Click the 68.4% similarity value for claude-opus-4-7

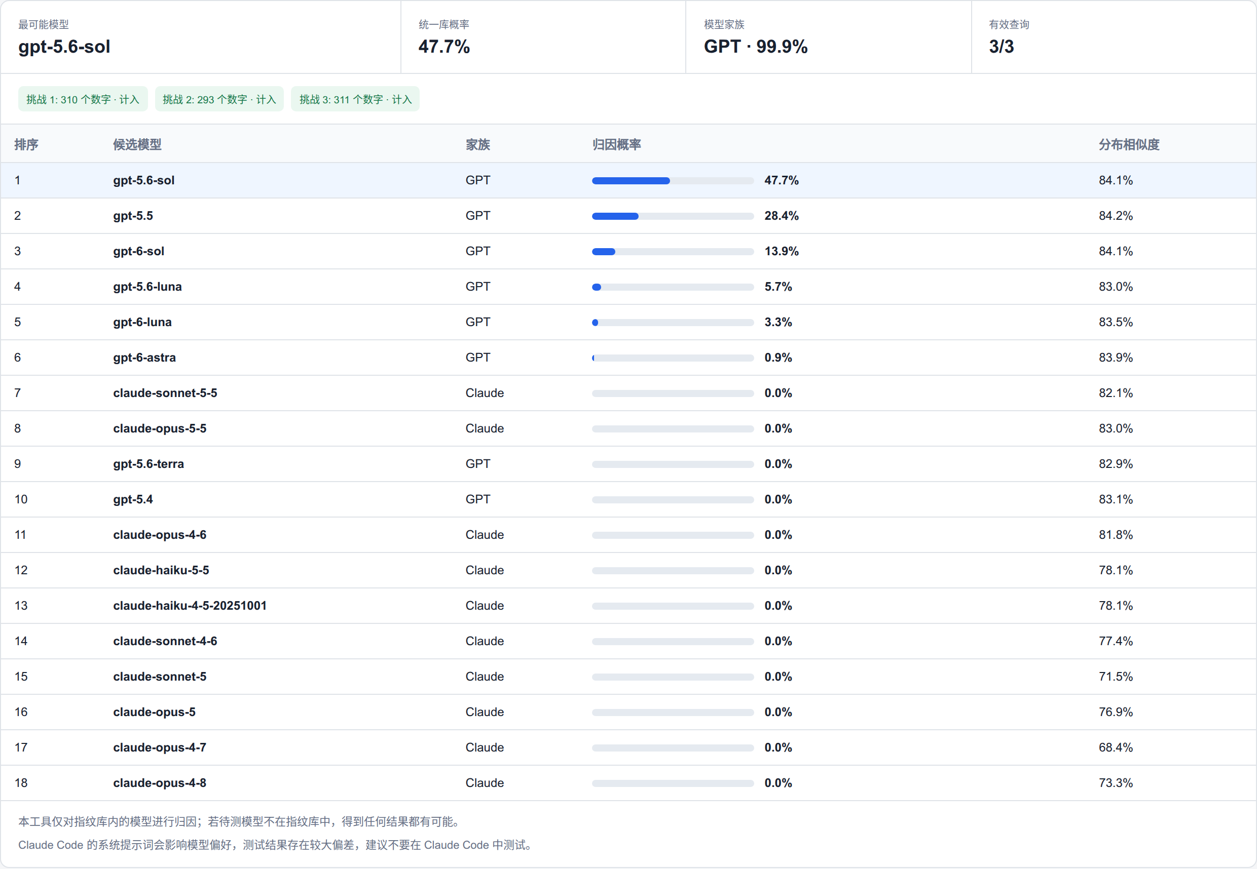click(x=1116, y=746)
